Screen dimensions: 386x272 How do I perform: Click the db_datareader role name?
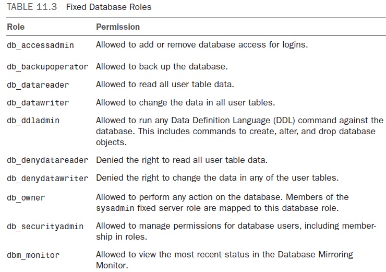[x=38, y=85]
